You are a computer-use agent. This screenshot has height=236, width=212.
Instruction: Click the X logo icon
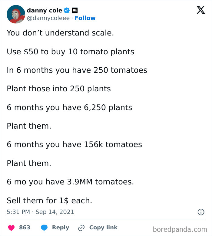pos(200,10)
